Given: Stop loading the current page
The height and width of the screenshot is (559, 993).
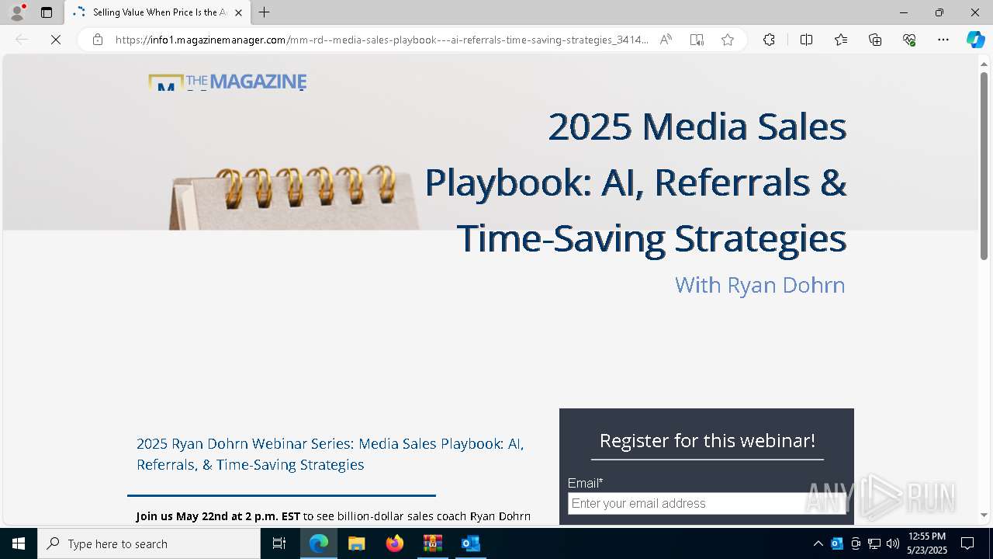Looking at the screenshot, I should pos(56,40).
